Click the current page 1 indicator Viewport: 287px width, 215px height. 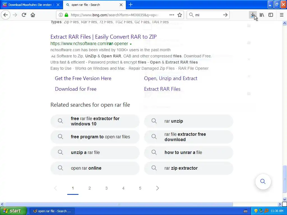coord(73,188)
